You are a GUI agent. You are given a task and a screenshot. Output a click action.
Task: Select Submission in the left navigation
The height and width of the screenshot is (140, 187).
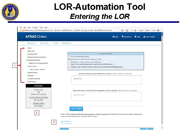32,82
